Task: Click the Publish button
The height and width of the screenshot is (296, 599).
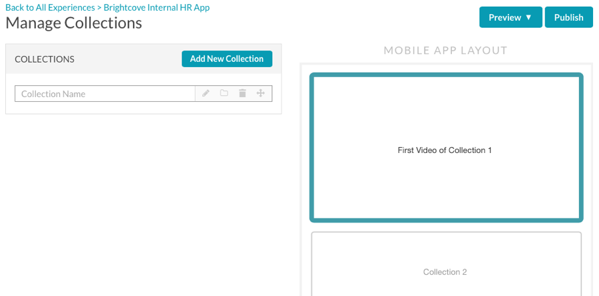Action: click(x=569, y=17)
